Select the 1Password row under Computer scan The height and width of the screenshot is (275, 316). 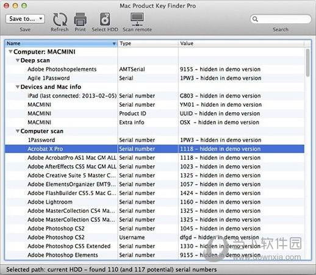pos(154,140)
